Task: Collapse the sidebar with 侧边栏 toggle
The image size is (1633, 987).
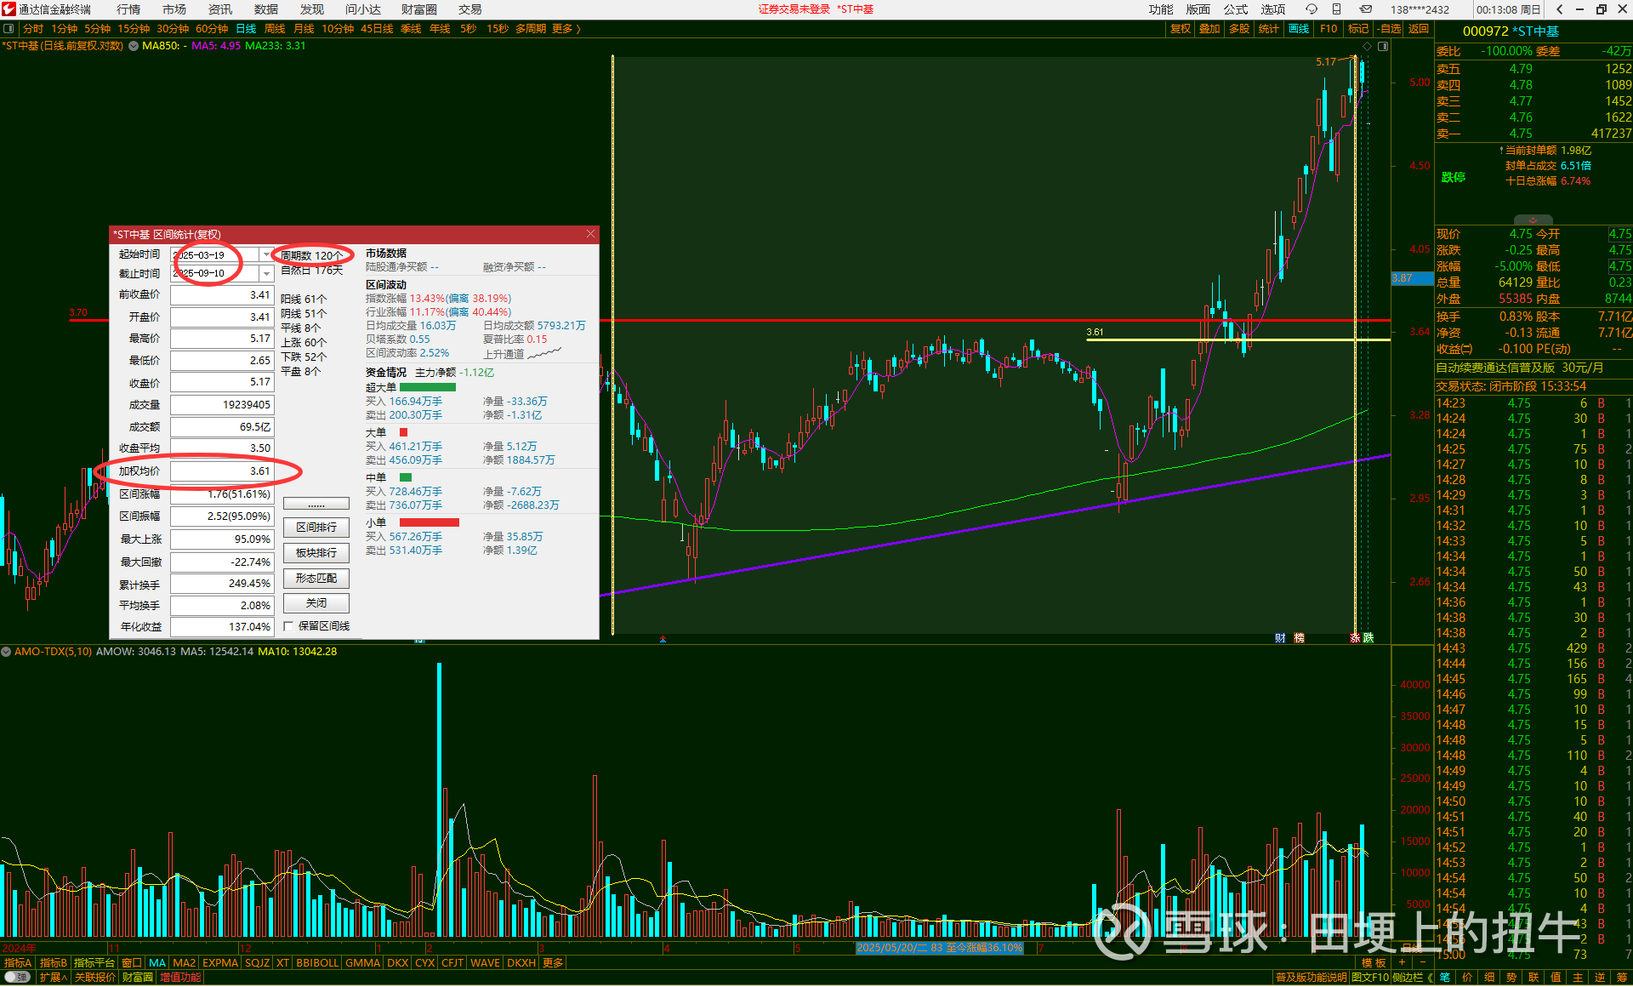Action: (x=1412, y=978)
